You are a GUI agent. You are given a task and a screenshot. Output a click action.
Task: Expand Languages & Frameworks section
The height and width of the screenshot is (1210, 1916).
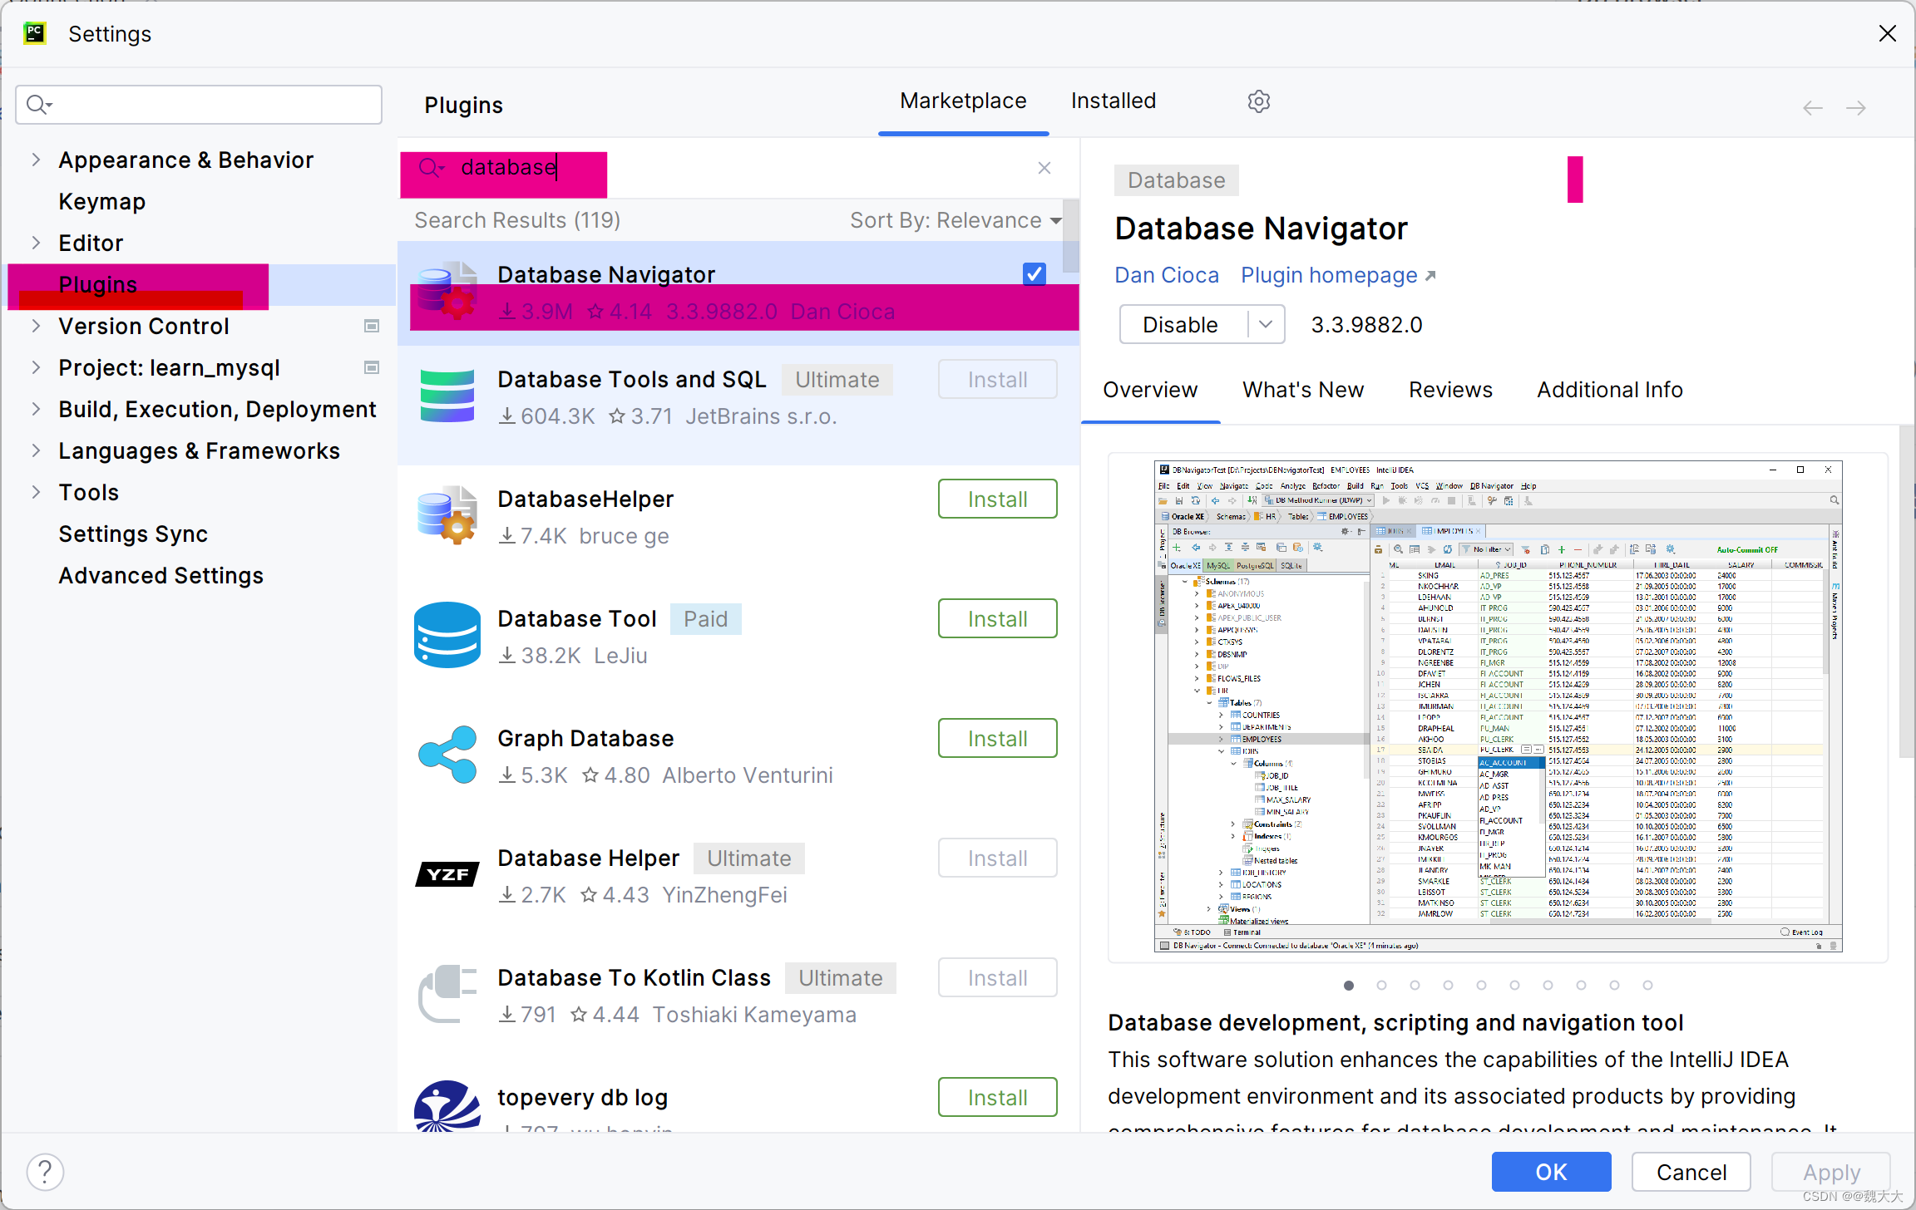coord(36,450)
